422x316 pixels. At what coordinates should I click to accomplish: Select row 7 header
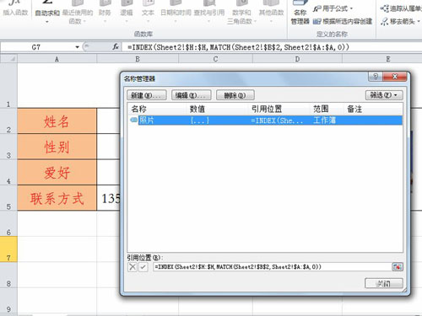pos(8,249)
